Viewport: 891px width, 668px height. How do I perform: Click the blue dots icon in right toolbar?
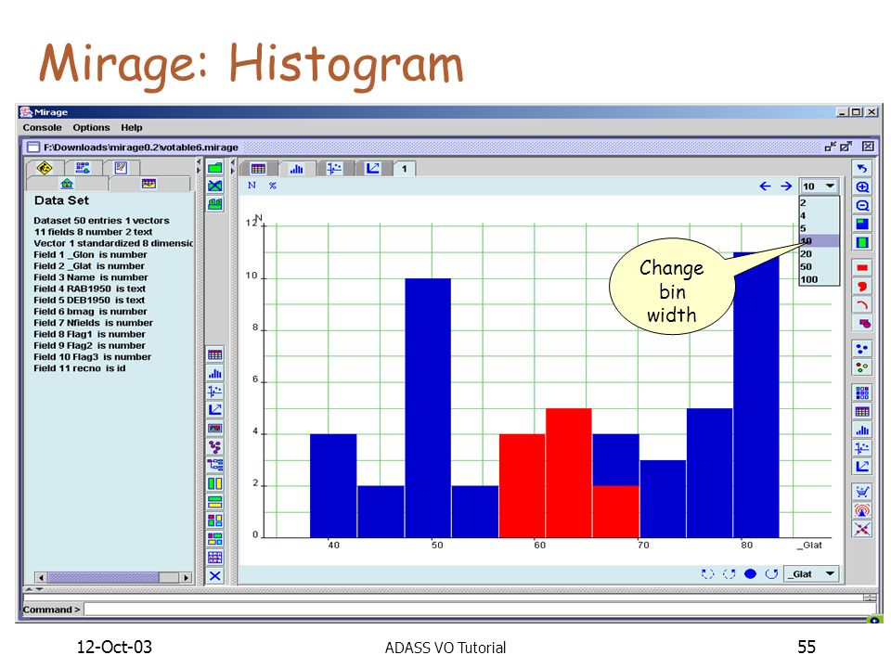862,348
